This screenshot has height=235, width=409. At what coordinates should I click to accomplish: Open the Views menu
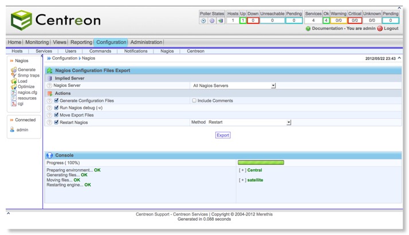[60, 42]
